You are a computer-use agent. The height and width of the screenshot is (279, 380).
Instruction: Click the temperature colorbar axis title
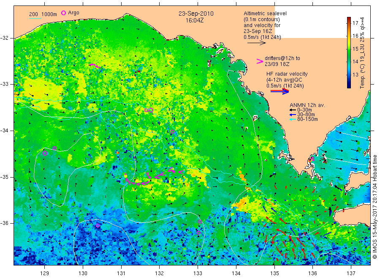(362, 53)
